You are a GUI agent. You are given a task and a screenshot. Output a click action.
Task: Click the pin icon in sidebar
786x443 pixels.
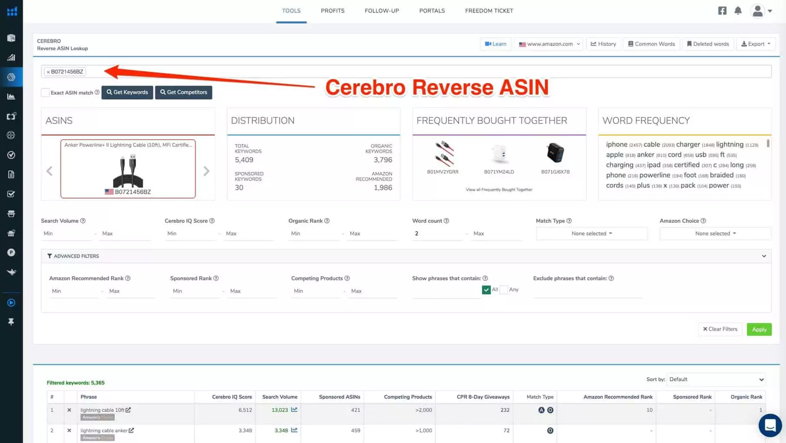click(x=11, y=321)
